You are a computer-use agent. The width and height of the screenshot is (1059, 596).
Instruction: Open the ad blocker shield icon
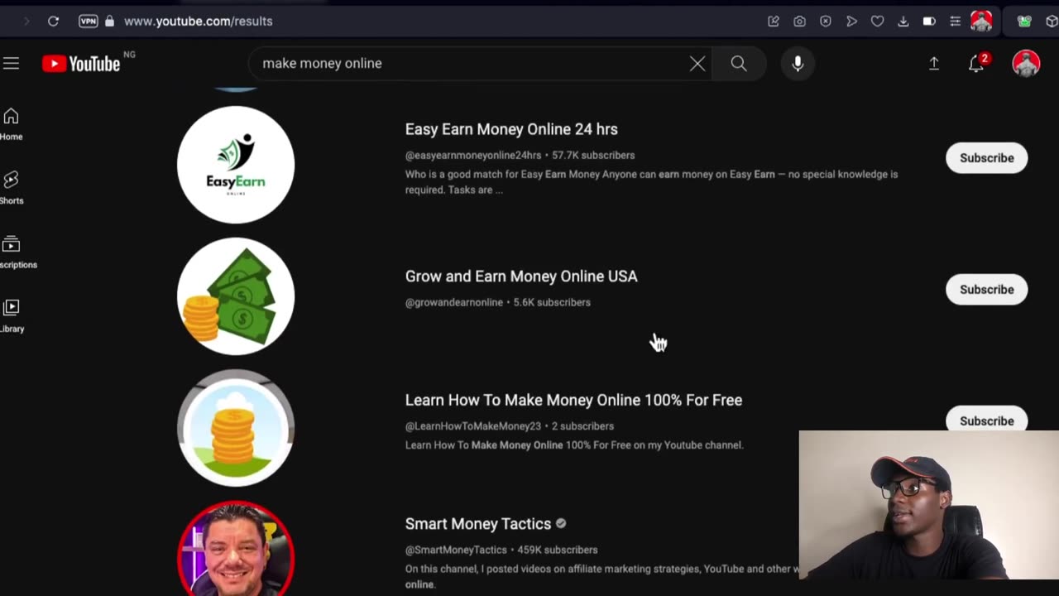[x=826, y=22]
